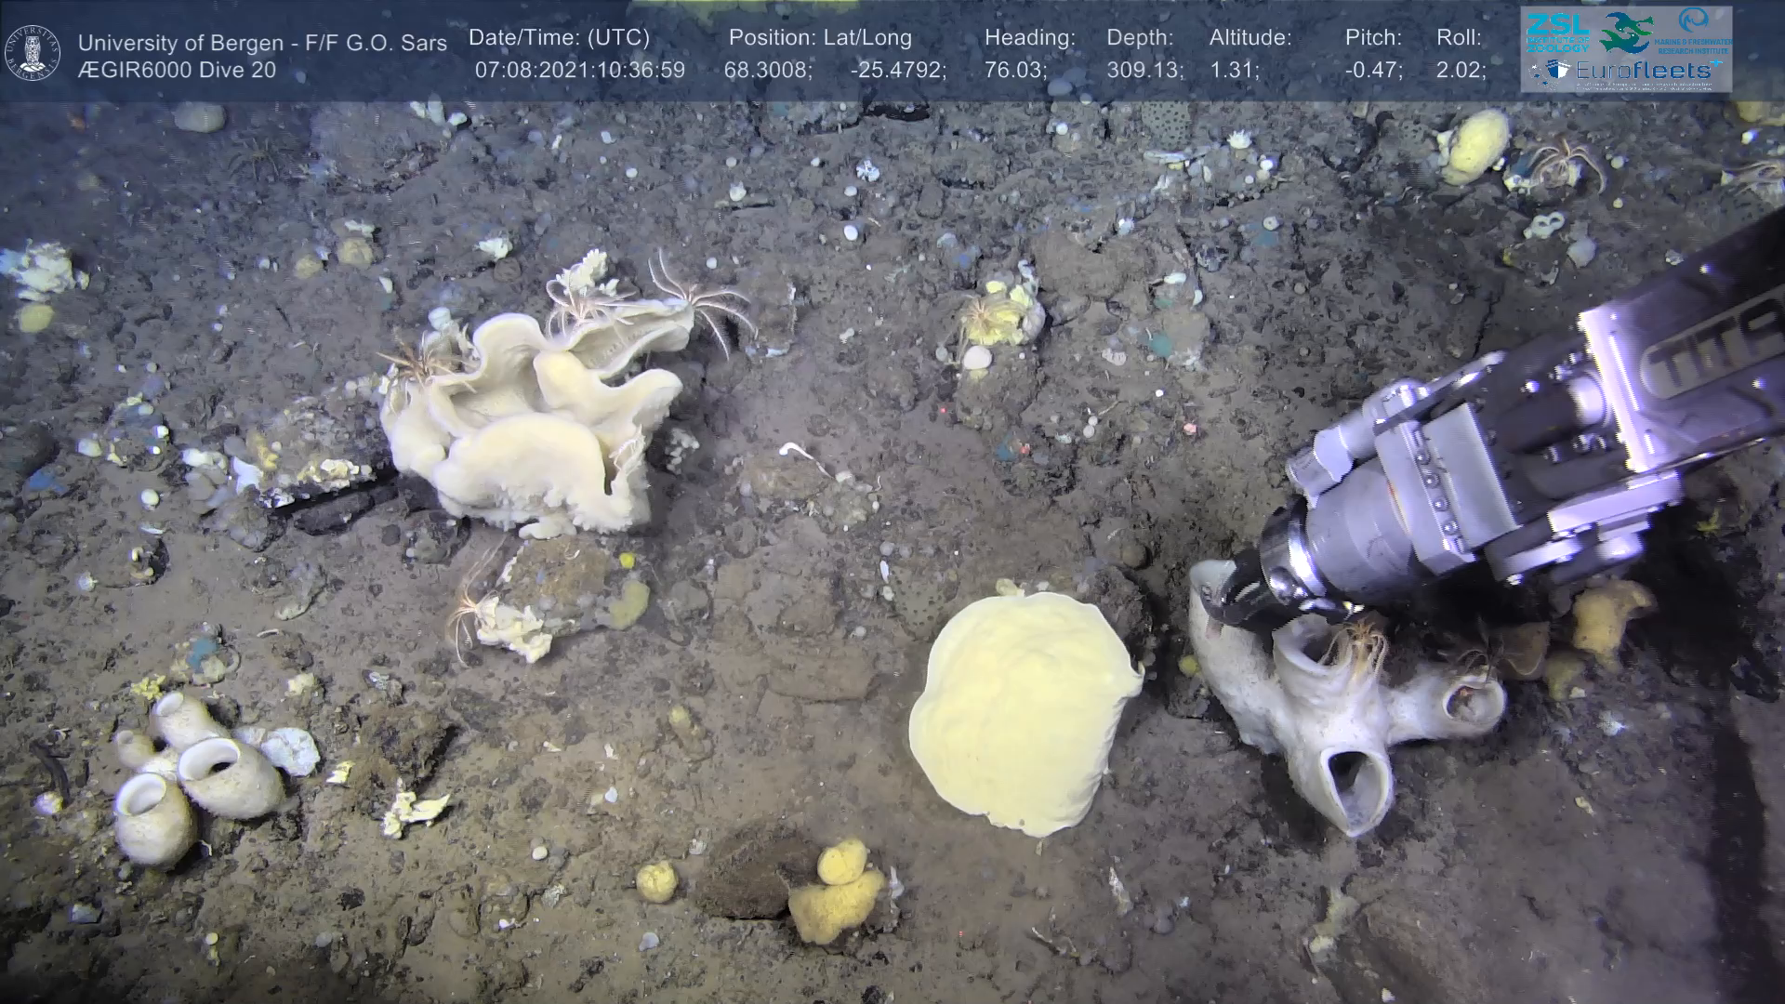Click the Roll value 2.02
This screenshot has height=1004, width=1785.
point(1461,71)
